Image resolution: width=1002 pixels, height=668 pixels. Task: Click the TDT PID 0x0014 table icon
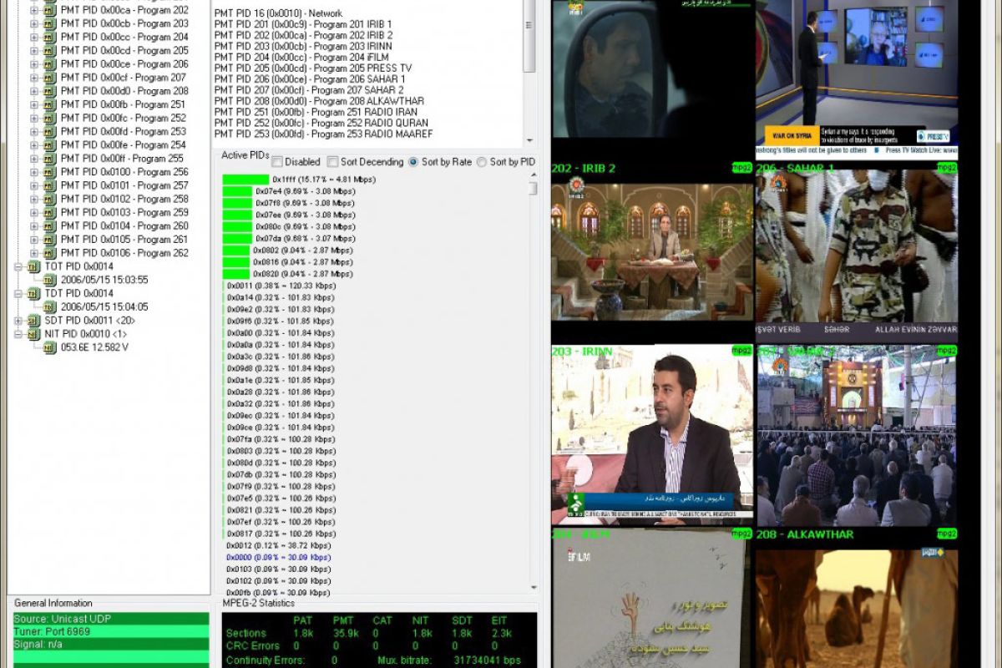pos(33,293)
